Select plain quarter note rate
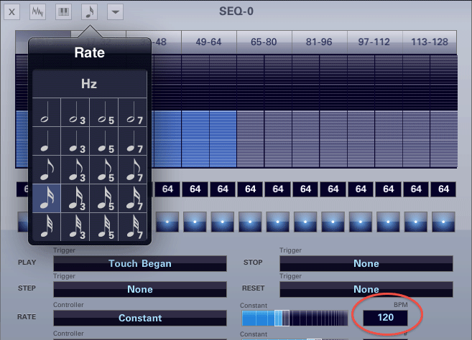The image size is (472, 340). click(47, 141)
